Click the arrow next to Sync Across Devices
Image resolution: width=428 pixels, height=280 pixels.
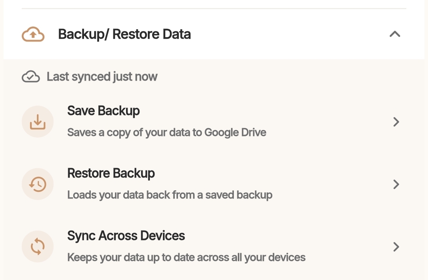(x=396, y=247)
